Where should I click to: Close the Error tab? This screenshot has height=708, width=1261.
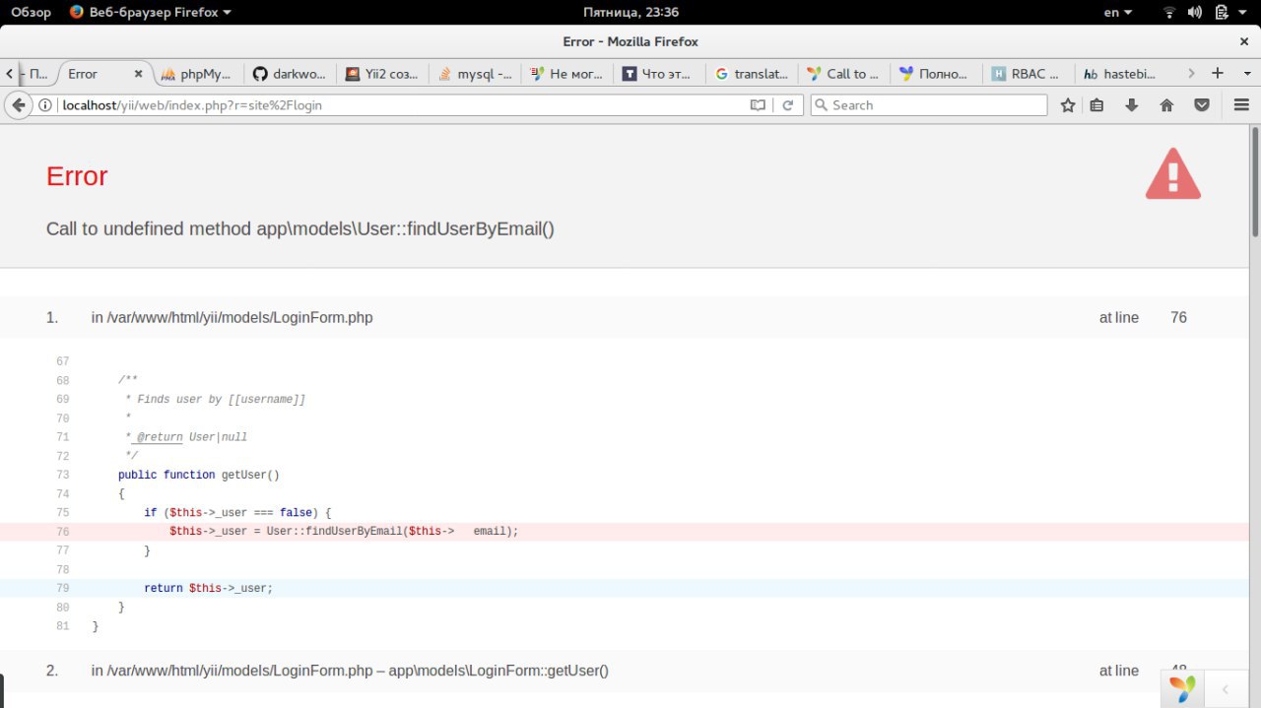pyautogui.click(x=138, y=74)
